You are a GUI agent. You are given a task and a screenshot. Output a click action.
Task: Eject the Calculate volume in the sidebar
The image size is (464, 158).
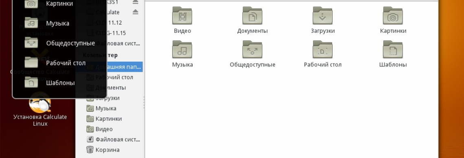(x=135, y=12)
